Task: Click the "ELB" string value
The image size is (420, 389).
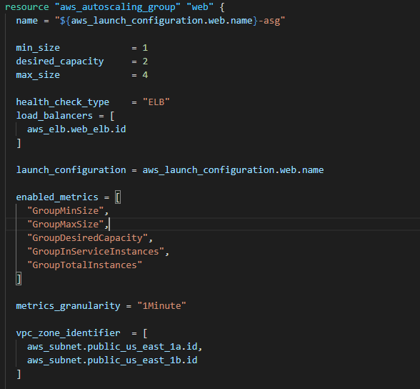Action: point(156,102)
